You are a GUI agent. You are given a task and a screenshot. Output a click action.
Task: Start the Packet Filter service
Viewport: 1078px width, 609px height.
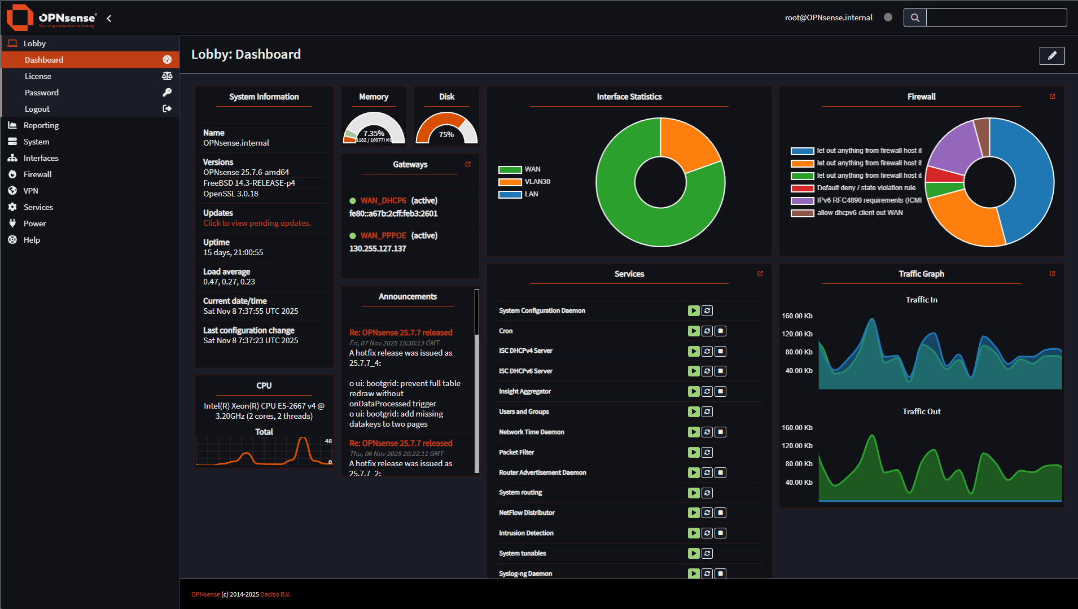[x=693, y=452]
